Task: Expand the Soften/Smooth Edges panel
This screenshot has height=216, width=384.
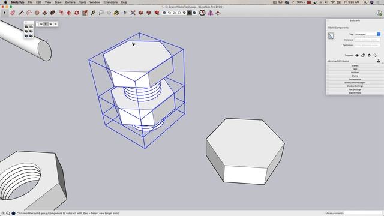Action: [x=355, y=83]
